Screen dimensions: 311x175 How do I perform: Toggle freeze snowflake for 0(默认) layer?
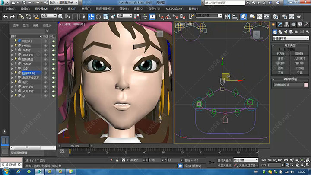(46, 41)
